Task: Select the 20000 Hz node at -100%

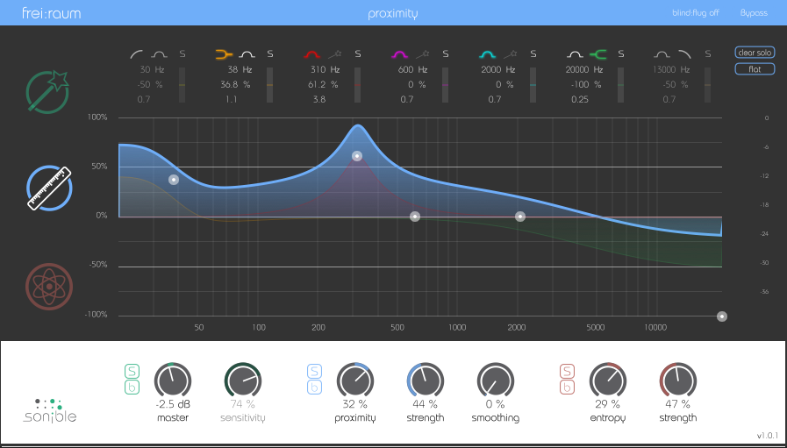Action: pyautogui.click(x=722, y=316)
